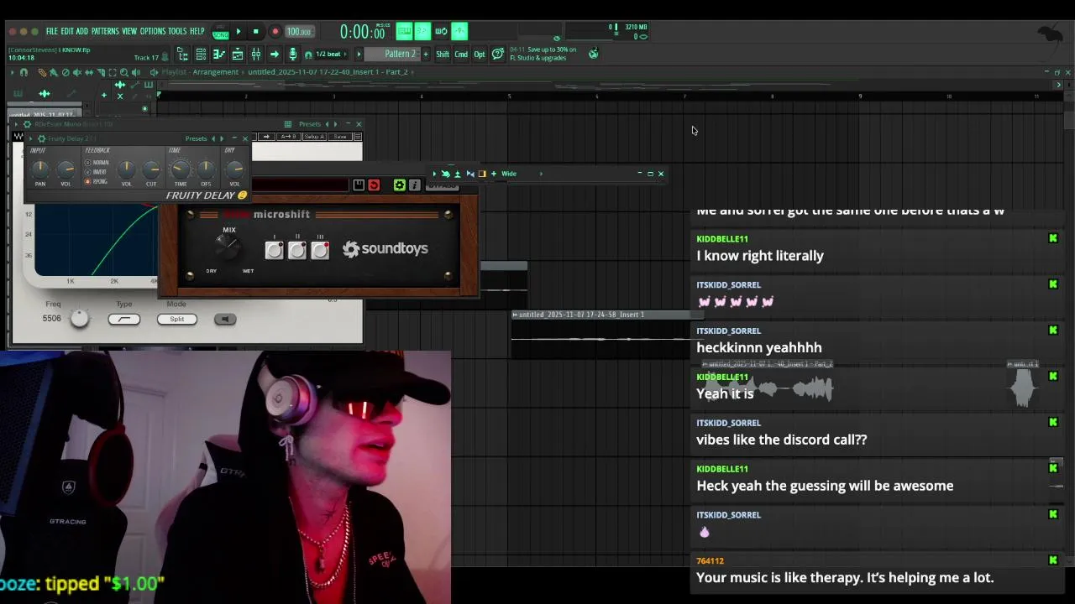Toggle the green metronome button
The image size is (1075, 604).
pyautogui.click(x=459, y=31)
